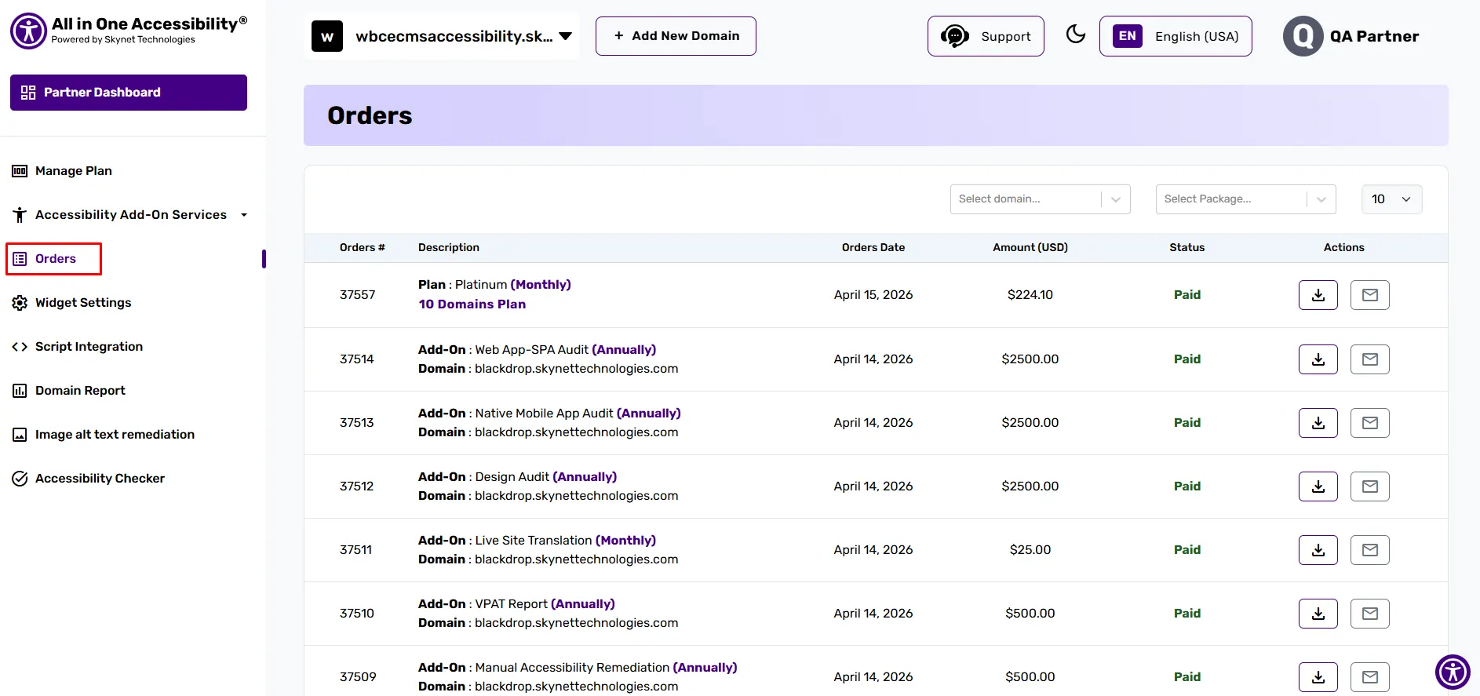The image size is (1480, 696).
Task: Download invoice for order 37510
Action: (1318, 614)
